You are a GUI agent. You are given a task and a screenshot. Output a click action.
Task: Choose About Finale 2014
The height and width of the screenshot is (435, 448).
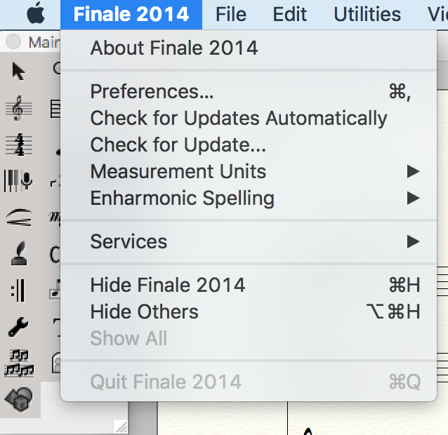click(174, 48)
